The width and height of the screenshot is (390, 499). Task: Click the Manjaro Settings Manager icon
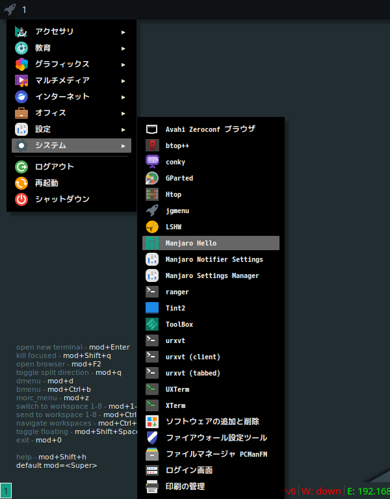pyautogui.click(x=152, y=275)
